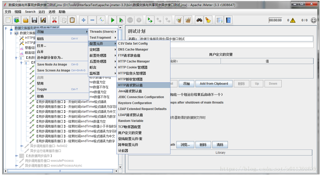320x175 pixels.
Task: Choose HTTP信息头管理器
Action: pyautogui.click(x=144, y=73)
